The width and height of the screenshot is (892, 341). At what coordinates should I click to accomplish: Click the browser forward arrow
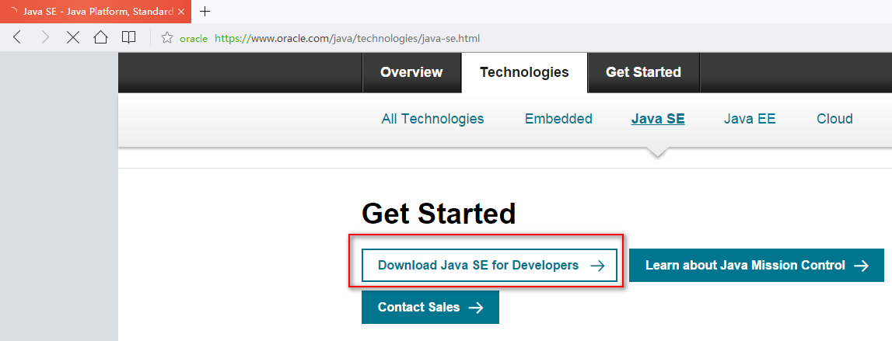[x=44, y=37]
